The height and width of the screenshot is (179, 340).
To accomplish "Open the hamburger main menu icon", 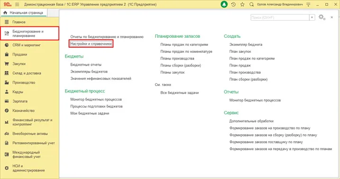I will click(17, 4).
